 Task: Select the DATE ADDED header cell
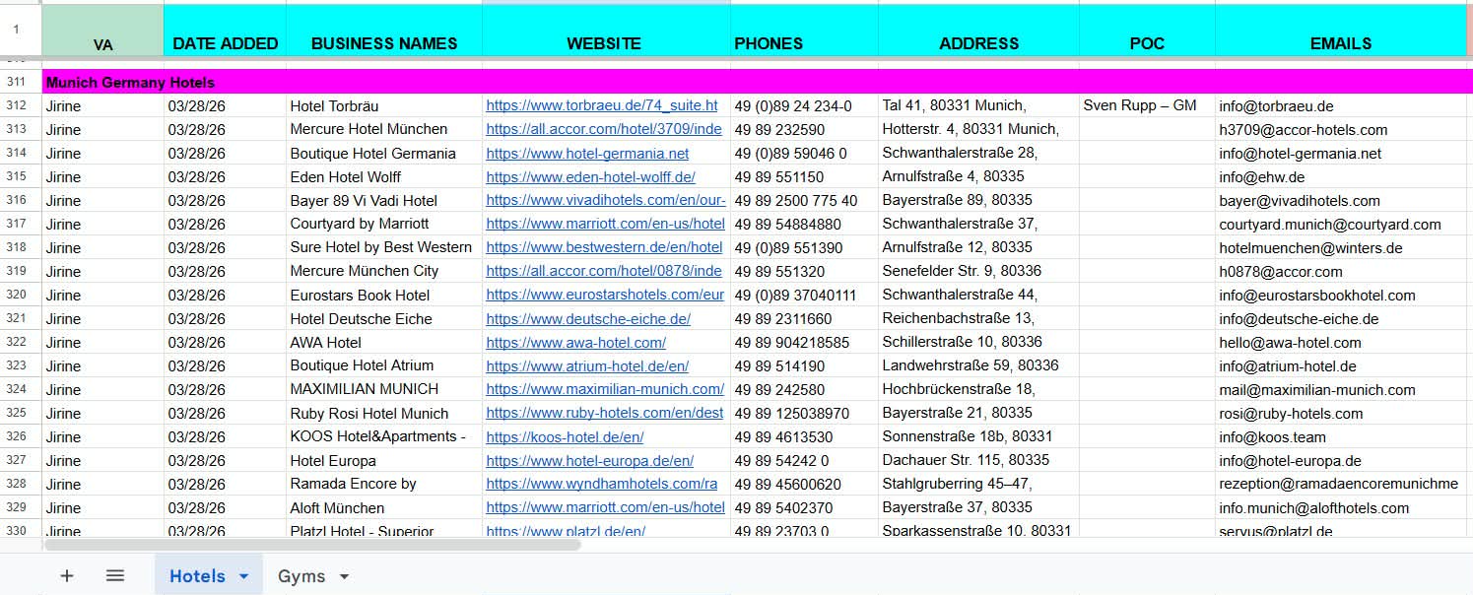point(225,31)
